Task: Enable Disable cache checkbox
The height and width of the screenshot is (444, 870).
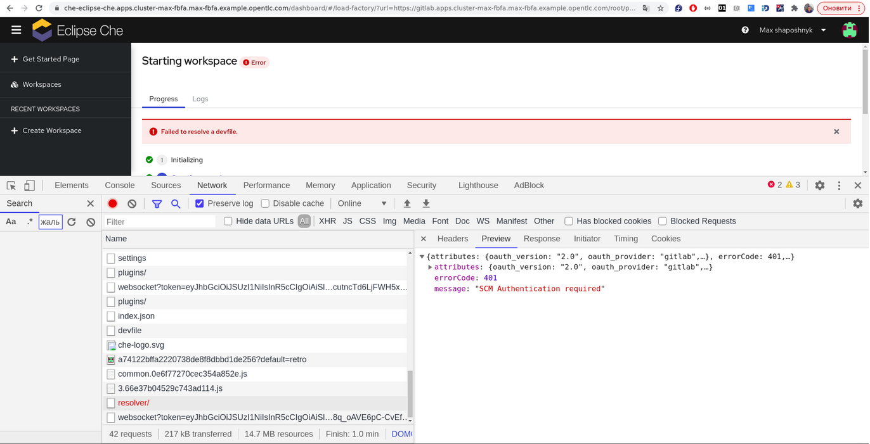Action: (266, 203)
